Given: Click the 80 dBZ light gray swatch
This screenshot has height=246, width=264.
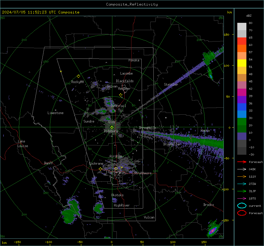Looking at the screenshot, I should coord(242,26).
